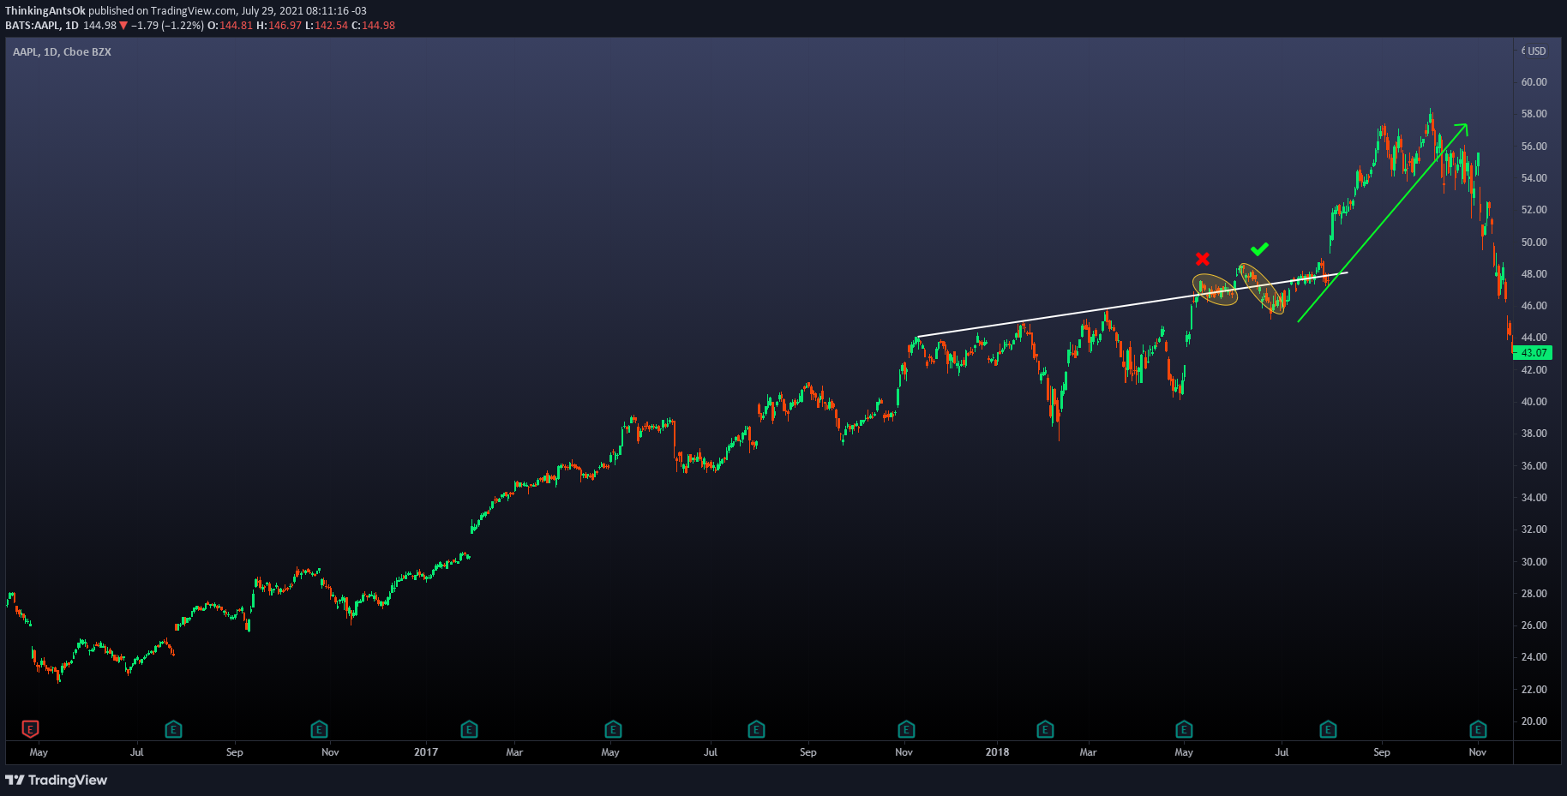This screenshot has width=1567, height=796.
Task: Click the 54.00 price axis label
Action: [1534, 178]
